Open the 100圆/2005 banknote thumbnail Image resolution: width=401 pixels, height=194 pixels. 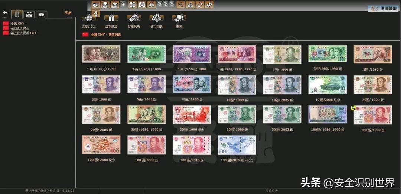(x=147, y=145)
